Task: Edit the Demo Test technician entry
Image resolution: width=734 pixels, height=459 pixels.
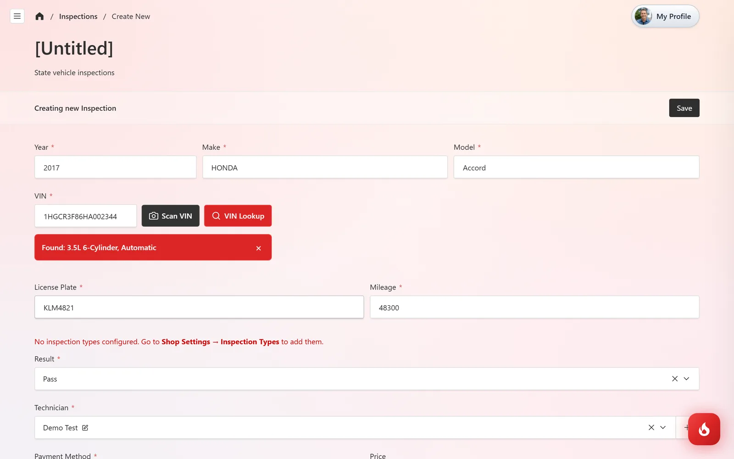Action: pos(85,428)
